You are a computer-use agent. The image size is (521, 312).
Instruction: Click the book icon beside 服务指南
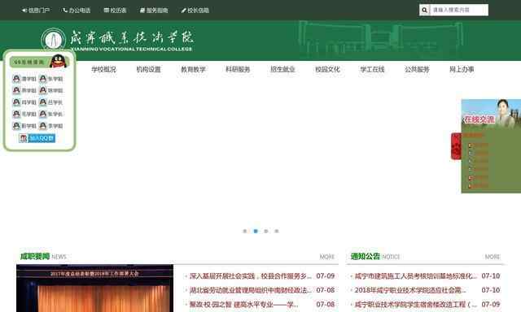[x=142, y=11]
